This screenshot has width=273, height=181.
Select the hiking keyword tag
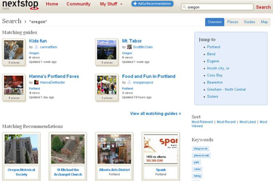click(x=197, y=176)
